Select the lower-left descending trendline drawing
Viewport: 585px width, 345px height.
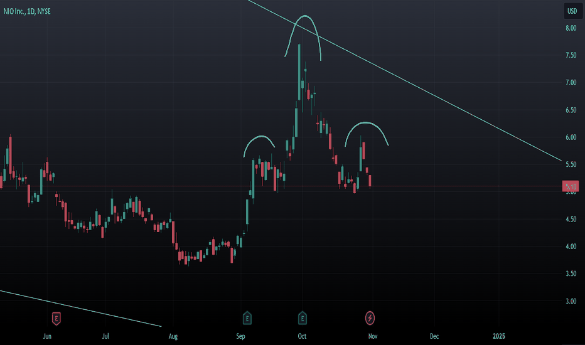click(80, 308)
